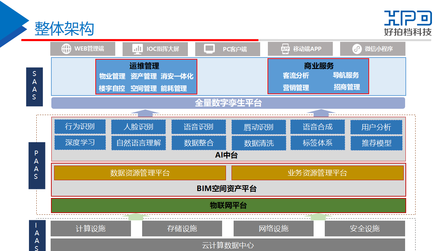Click the bar chart icon for IOC指挥大屏
This screenshot has height=251, width=447.
coord(138,49)
